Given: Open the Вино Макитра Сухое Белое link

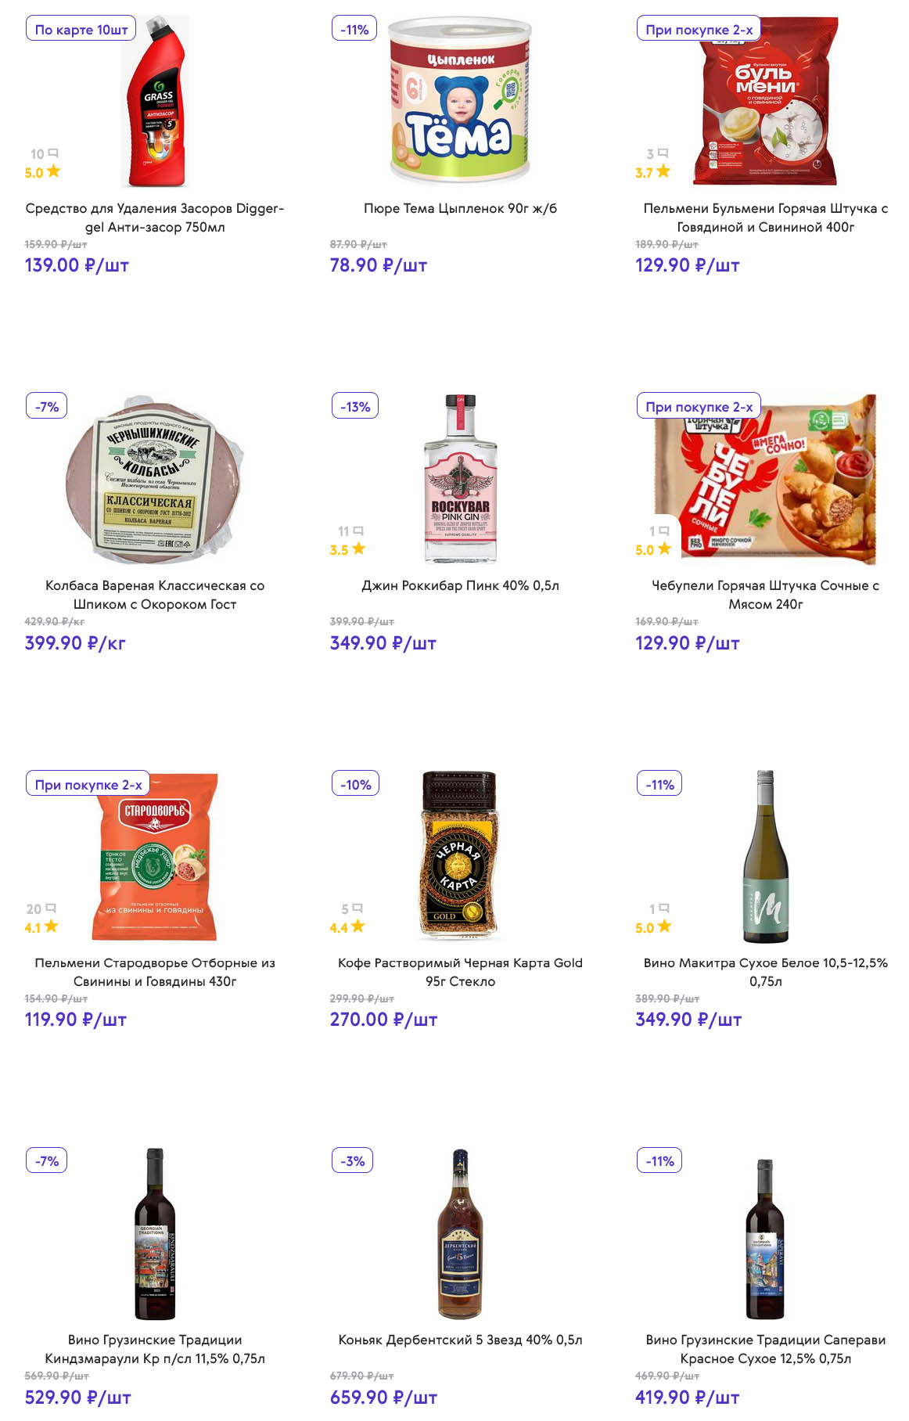Looking at the screenshot, I should (765, 972).
